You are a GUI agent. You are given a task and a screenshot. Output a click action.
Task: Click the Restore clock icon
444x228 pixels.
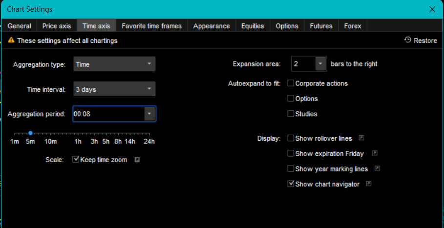[408, 40]
